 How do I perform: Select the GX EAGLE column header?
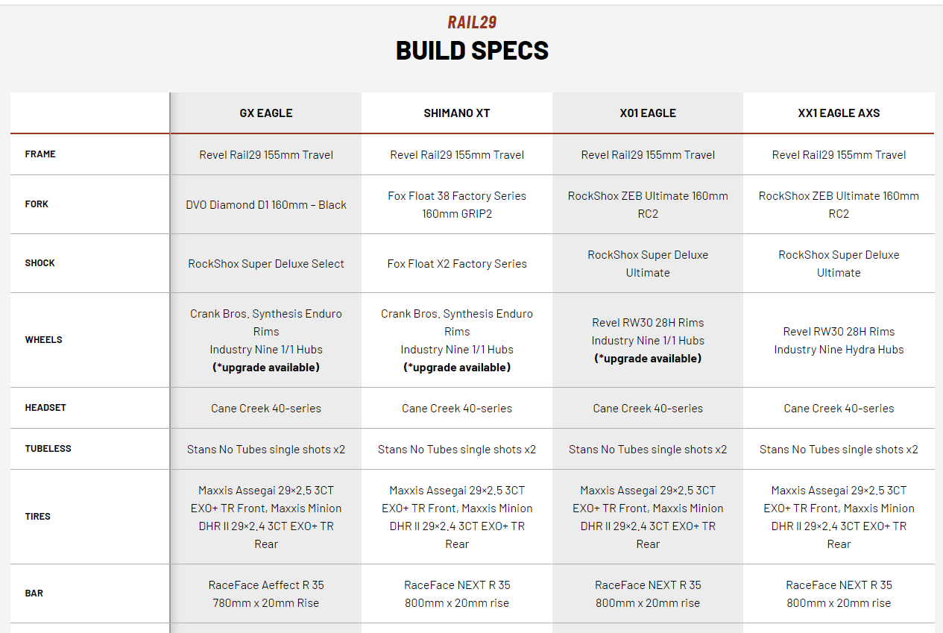click(x=265, y=113)
